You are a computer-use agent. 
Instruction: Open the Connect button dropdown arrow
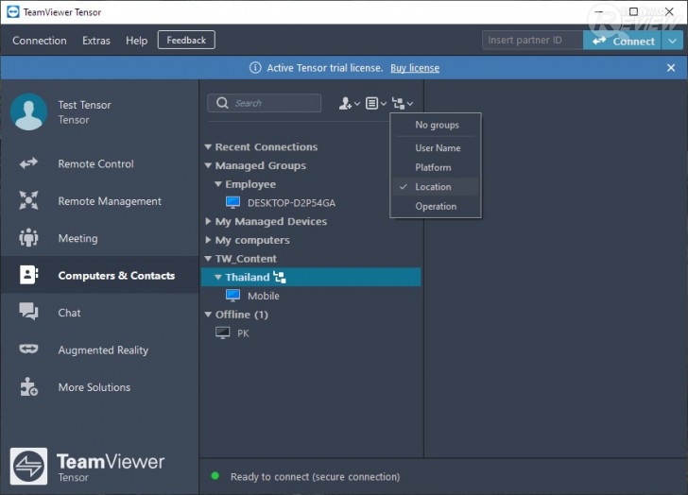(672, 41)
